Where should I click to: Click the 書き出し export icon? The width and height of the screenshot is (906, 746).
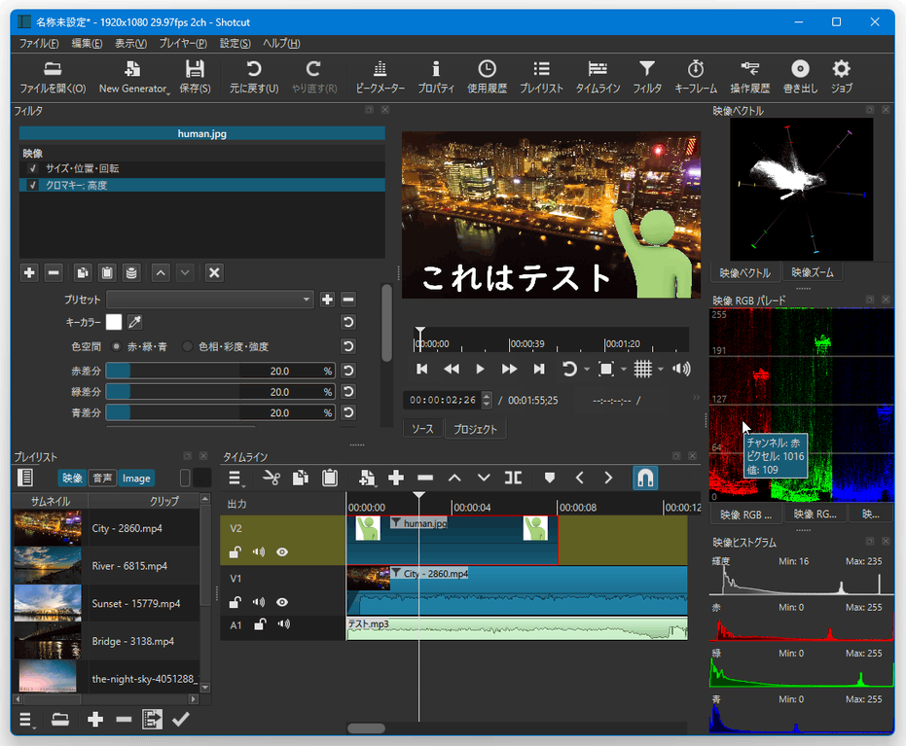coord(800,77)
